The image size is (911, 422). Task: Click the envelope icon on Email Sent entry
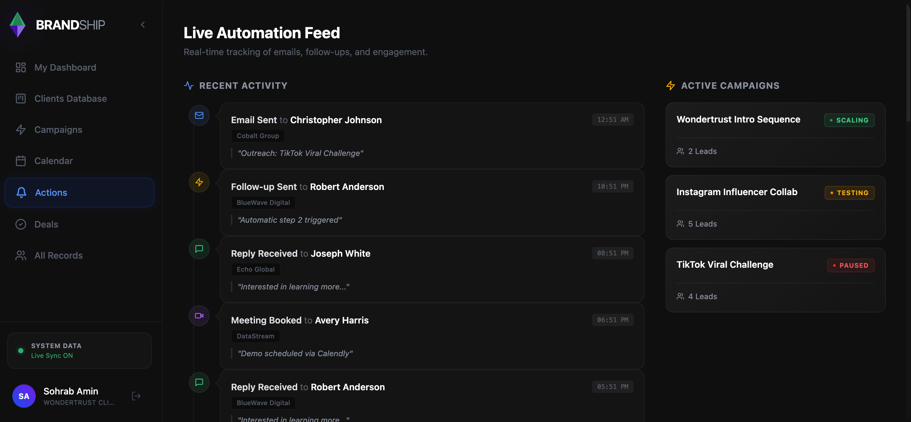[199, 115]
